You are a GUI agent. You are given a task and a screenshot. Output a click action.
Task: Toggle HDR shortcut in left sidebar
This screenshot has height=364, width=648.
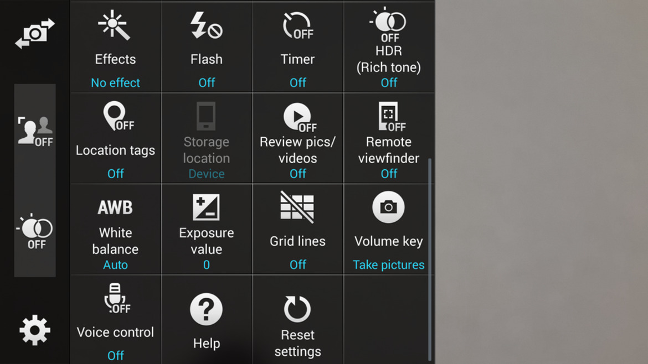(x=35, y=231)
